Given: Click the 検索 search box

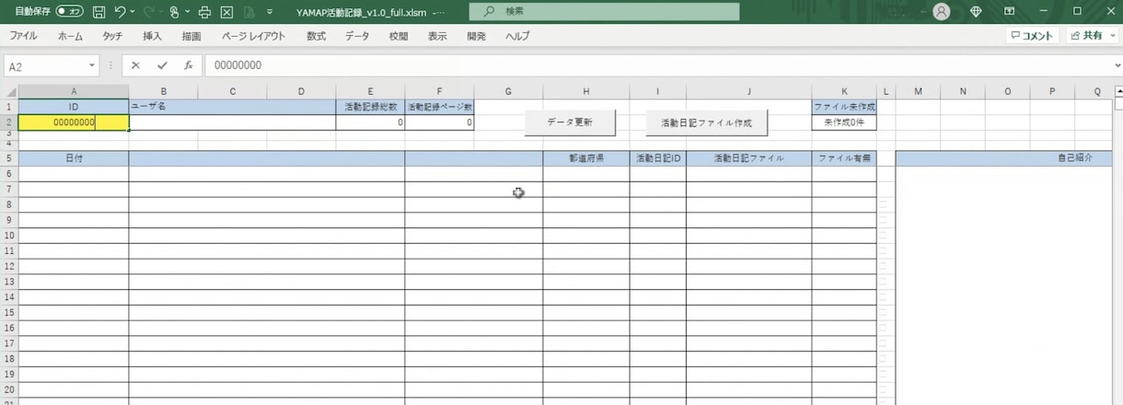Looking at the screenshot, I should coord(604,12).
